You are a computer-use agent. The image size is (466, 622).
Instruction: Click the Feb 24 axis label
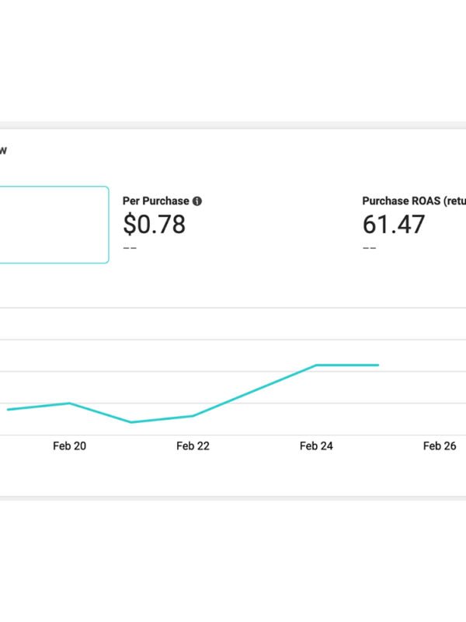(316, 446)
